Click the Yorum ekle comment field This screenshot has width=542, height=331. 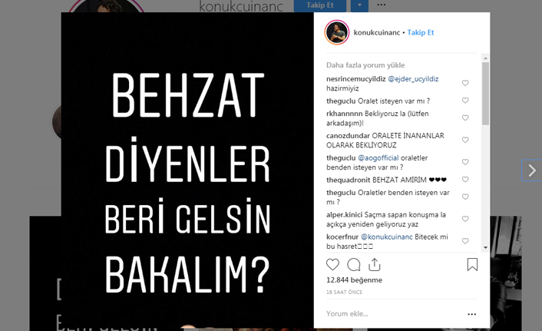(x=394, y=313)
